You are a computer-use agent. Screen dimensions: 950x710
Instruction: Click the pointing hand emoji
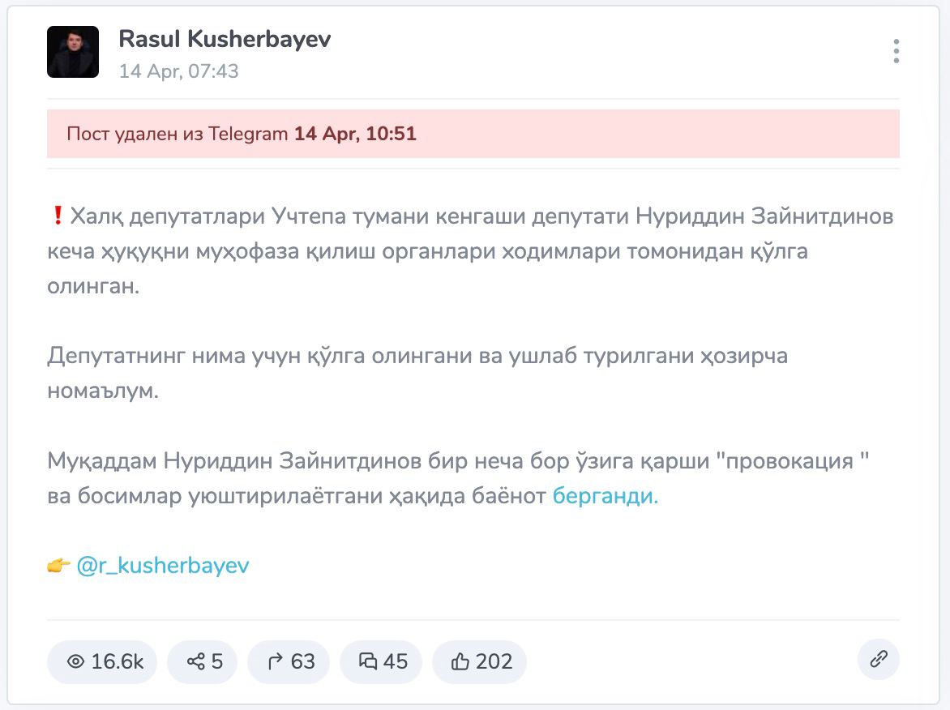click(58, 566)
